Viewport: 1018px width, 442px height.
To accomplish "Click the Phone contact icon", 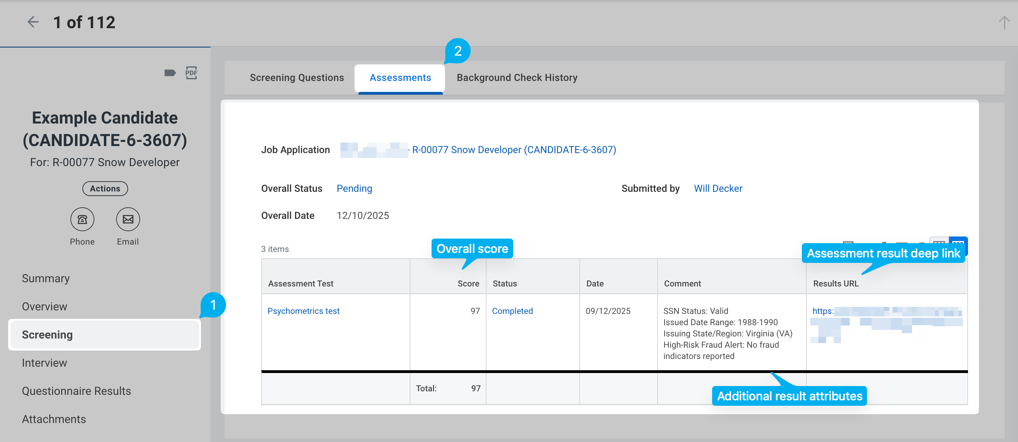I will pos(82,219).
